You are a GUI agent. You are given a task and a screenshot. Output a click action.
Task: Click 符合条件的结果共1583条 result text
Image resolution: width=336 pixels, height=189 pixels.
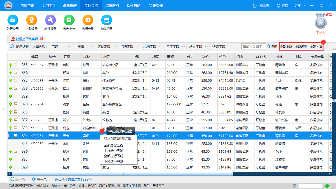click(73, 179)
